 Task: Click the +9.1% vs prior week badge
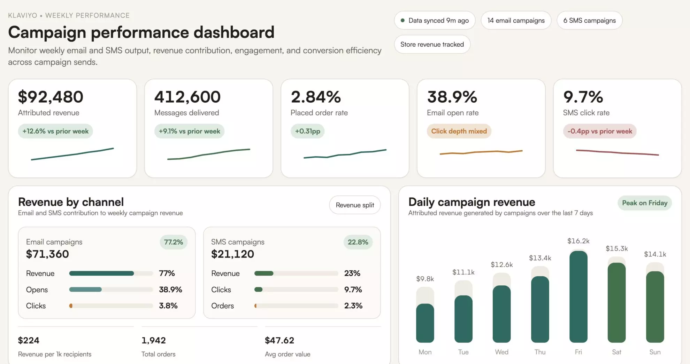click(189, 131)
